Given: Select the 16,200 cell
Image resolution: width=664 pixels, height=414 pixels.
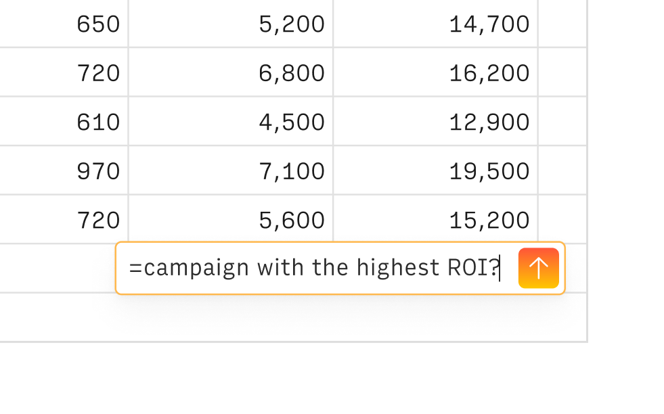Looking at the screenshot, I should (435, 73).
